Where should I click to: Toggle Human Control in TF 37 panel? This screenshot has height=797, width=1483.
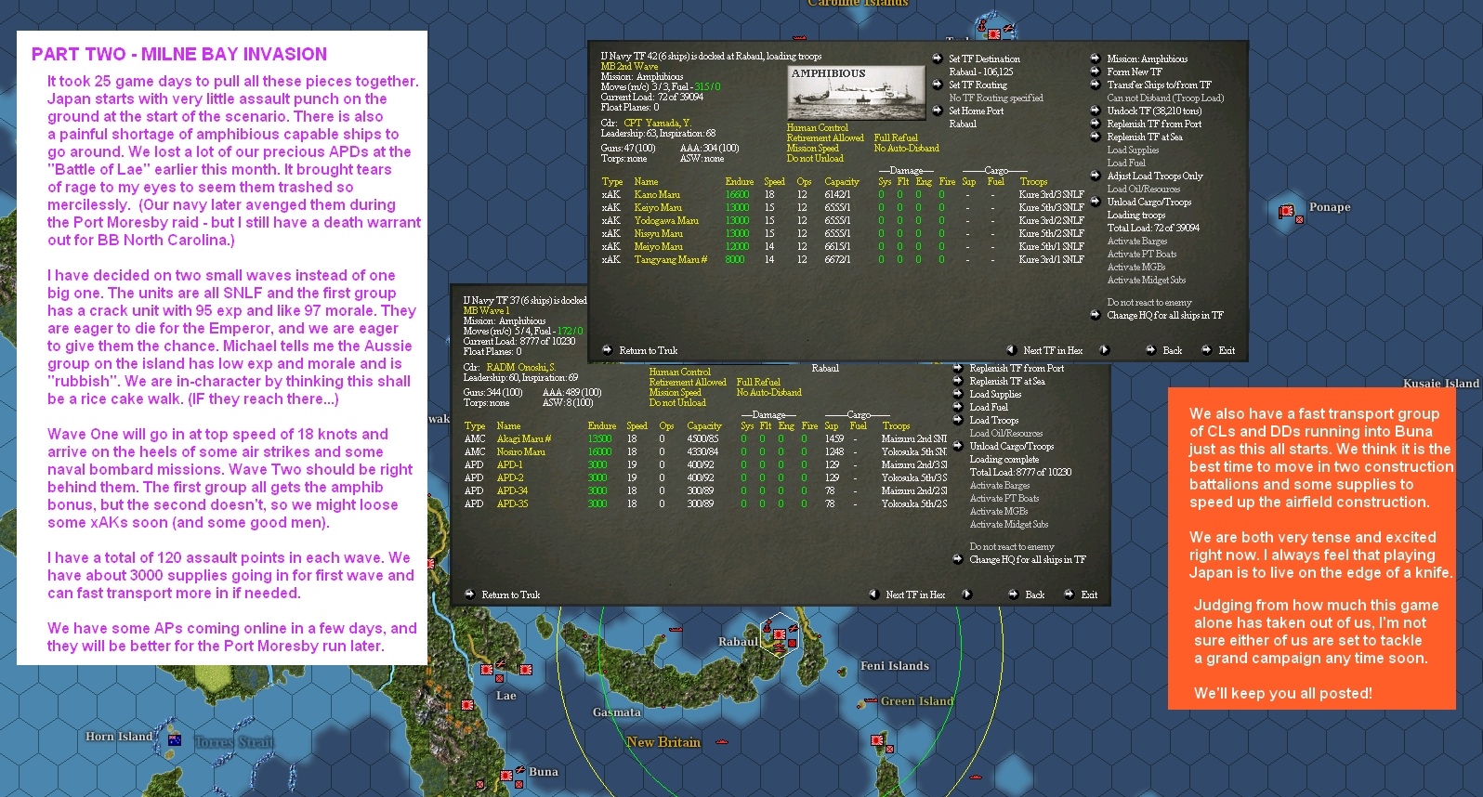680,372
